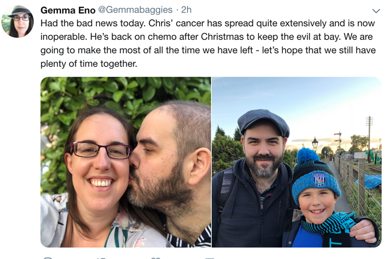Open the 2h timestamp permalink
This screenshot has height=259, width=387.
pos(187,10)
